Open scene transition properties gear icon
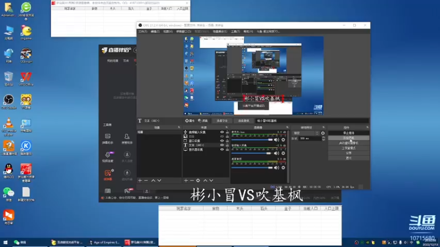This screenshot has width=440, height=247. (323, 133)
